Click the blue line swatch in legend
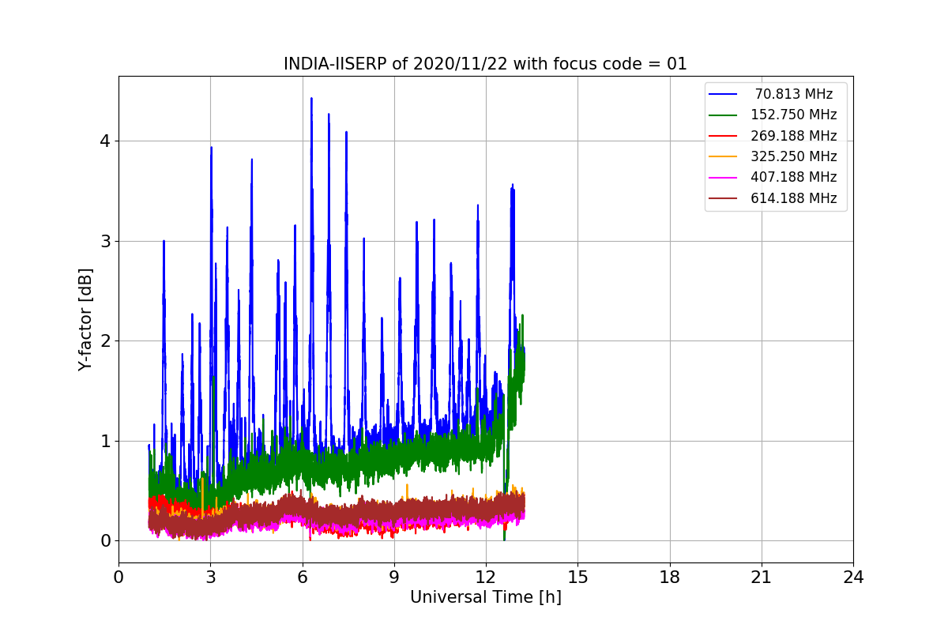 click(723, 94)
